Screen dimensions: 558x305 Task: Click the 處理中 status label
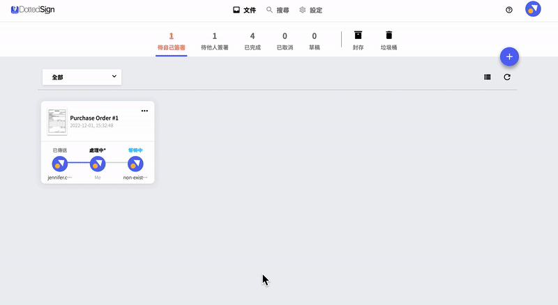[x=97, y=150]
